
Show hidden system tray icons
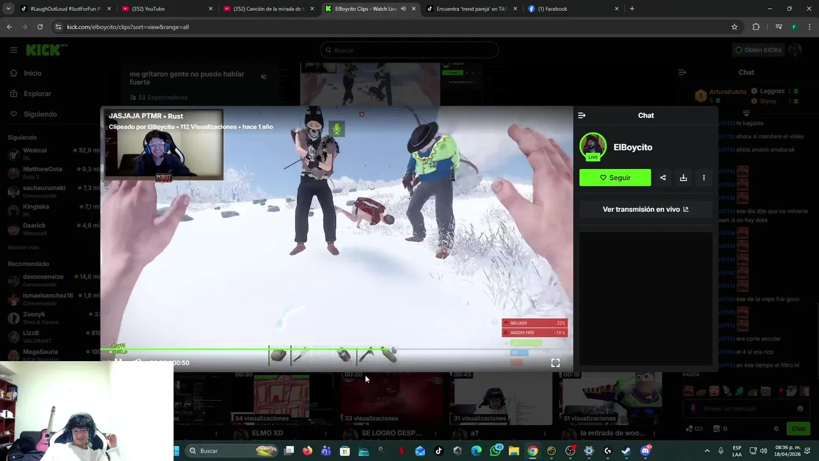click(x=707, y=451)
